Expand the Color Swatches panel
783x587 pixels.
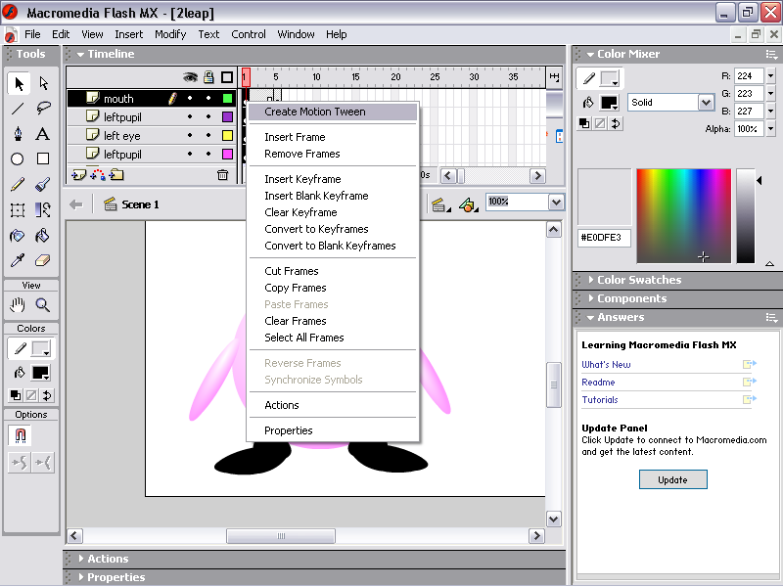638,280
